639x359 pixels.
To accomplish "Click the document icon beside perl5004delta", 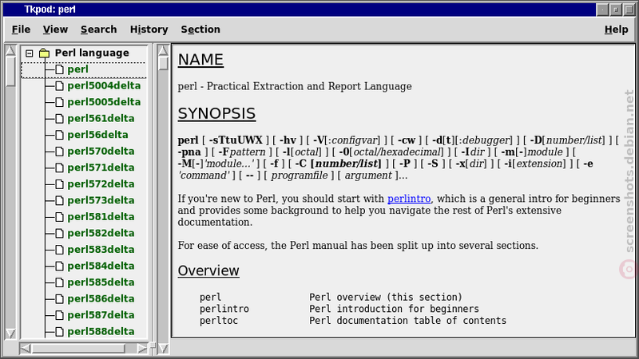I will pos(59,86).
